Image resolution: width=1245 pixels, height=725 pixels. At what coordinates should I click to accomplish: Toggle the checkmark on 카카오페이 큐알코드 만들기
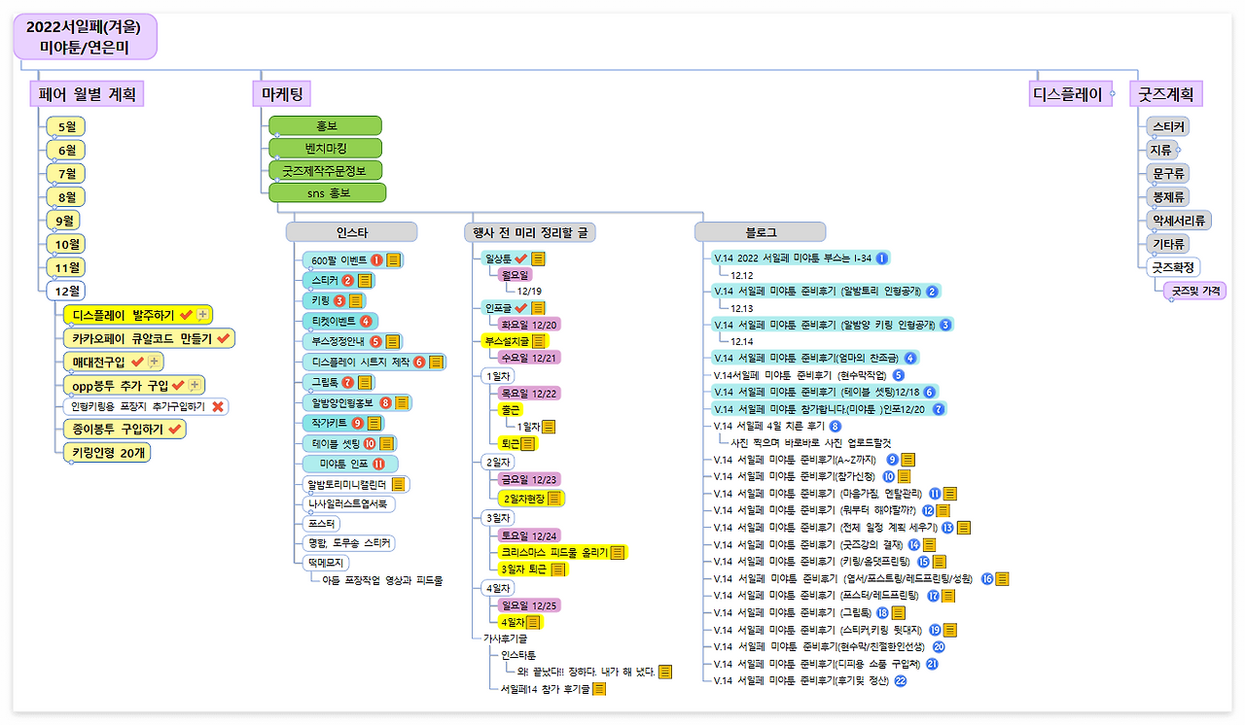tap(224, 338)
